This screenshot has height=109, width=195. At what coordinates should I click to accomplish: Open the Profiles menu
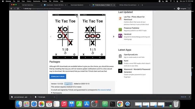[x=44, y=1]
